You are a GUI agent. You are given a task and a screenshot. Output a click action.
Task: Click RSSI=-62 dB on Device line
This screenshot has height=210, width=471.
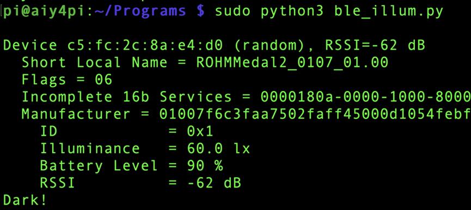376,45
